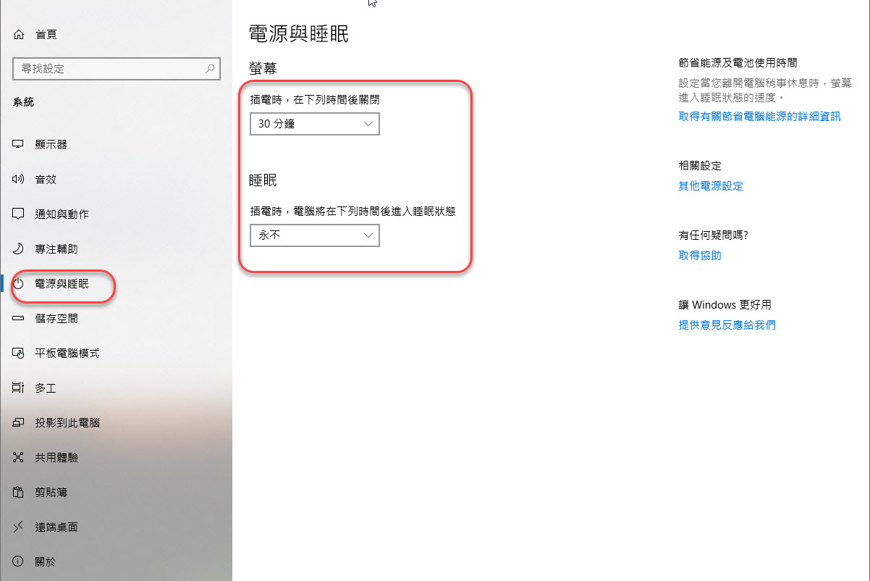Open the screen off time selector under 螢幕
The image size is (870, 581).
pos(314,124)
